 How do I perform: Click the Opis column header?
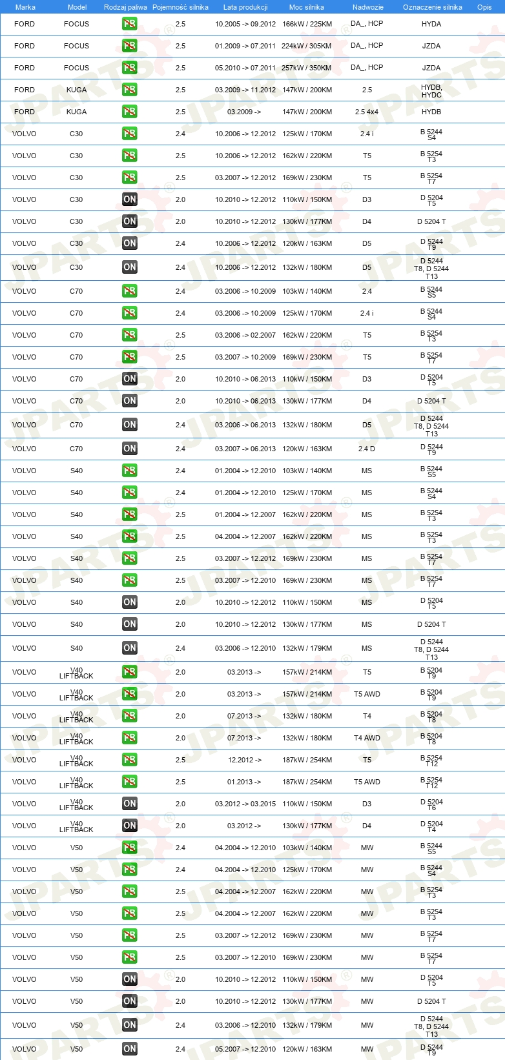484,7
